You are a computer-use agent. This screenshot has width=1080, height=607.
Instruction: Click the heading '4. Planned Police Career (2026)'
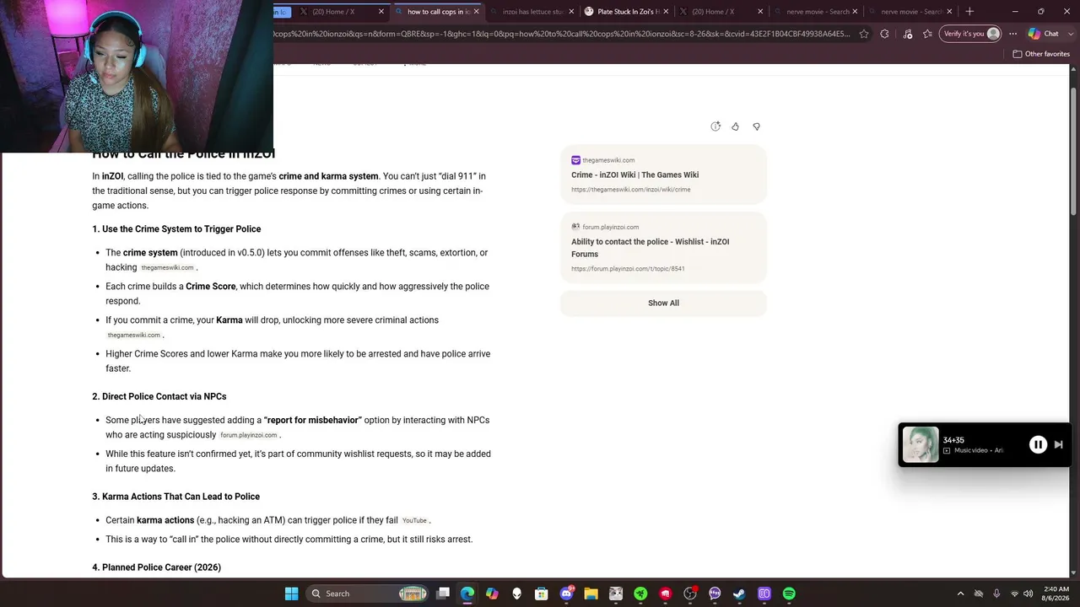click(157, 567)
